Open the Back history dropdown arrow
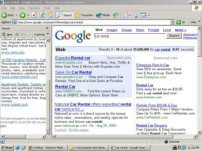Viewport: 202px width, 151px height. (x=17, y=15)
